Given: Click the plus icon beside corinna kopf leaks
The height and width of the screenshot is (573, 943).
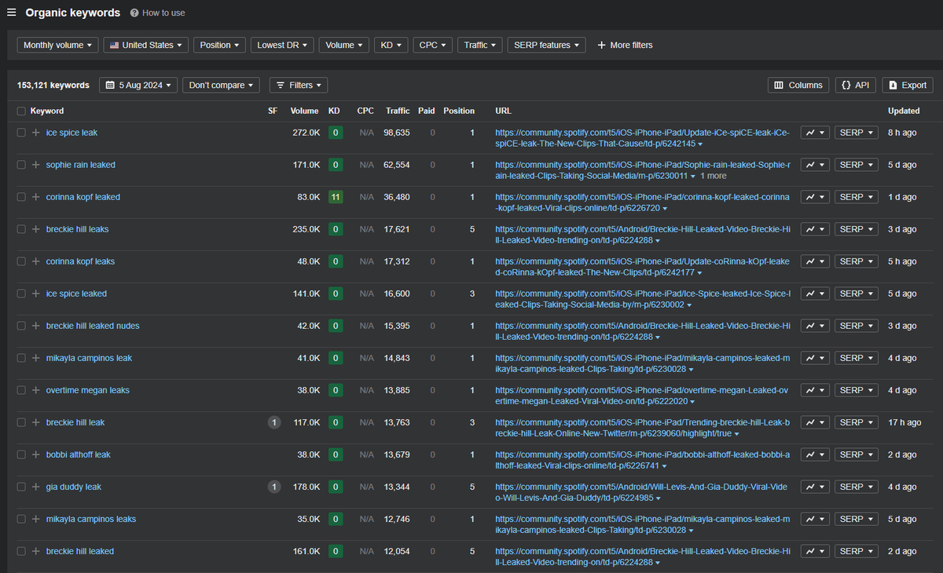Looking at the screenshot, I should [35, 261].
